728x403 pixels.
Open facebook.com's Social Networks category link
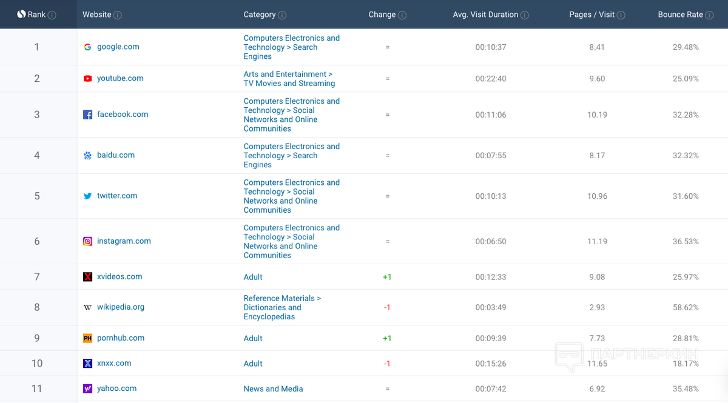coord(292,115)
